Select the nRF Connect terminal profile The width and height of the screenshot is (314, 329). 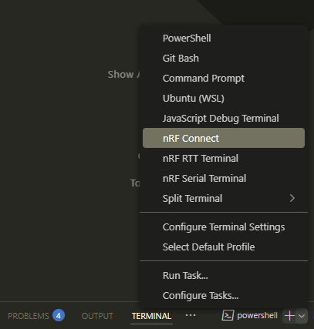[224, 138]
